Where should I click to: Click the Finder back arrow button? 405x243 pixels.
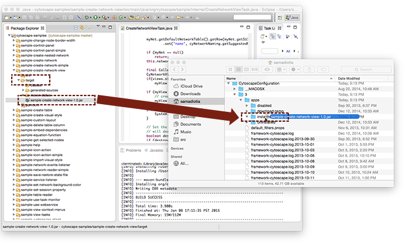[x=174, y=70]
